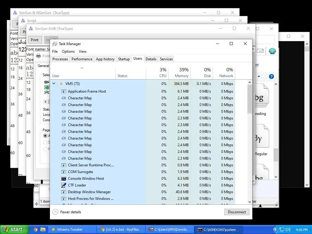This screenshot has height=234, width=312.
Task: Click the VM5 user avatar icon
Action: pos(61,84)
